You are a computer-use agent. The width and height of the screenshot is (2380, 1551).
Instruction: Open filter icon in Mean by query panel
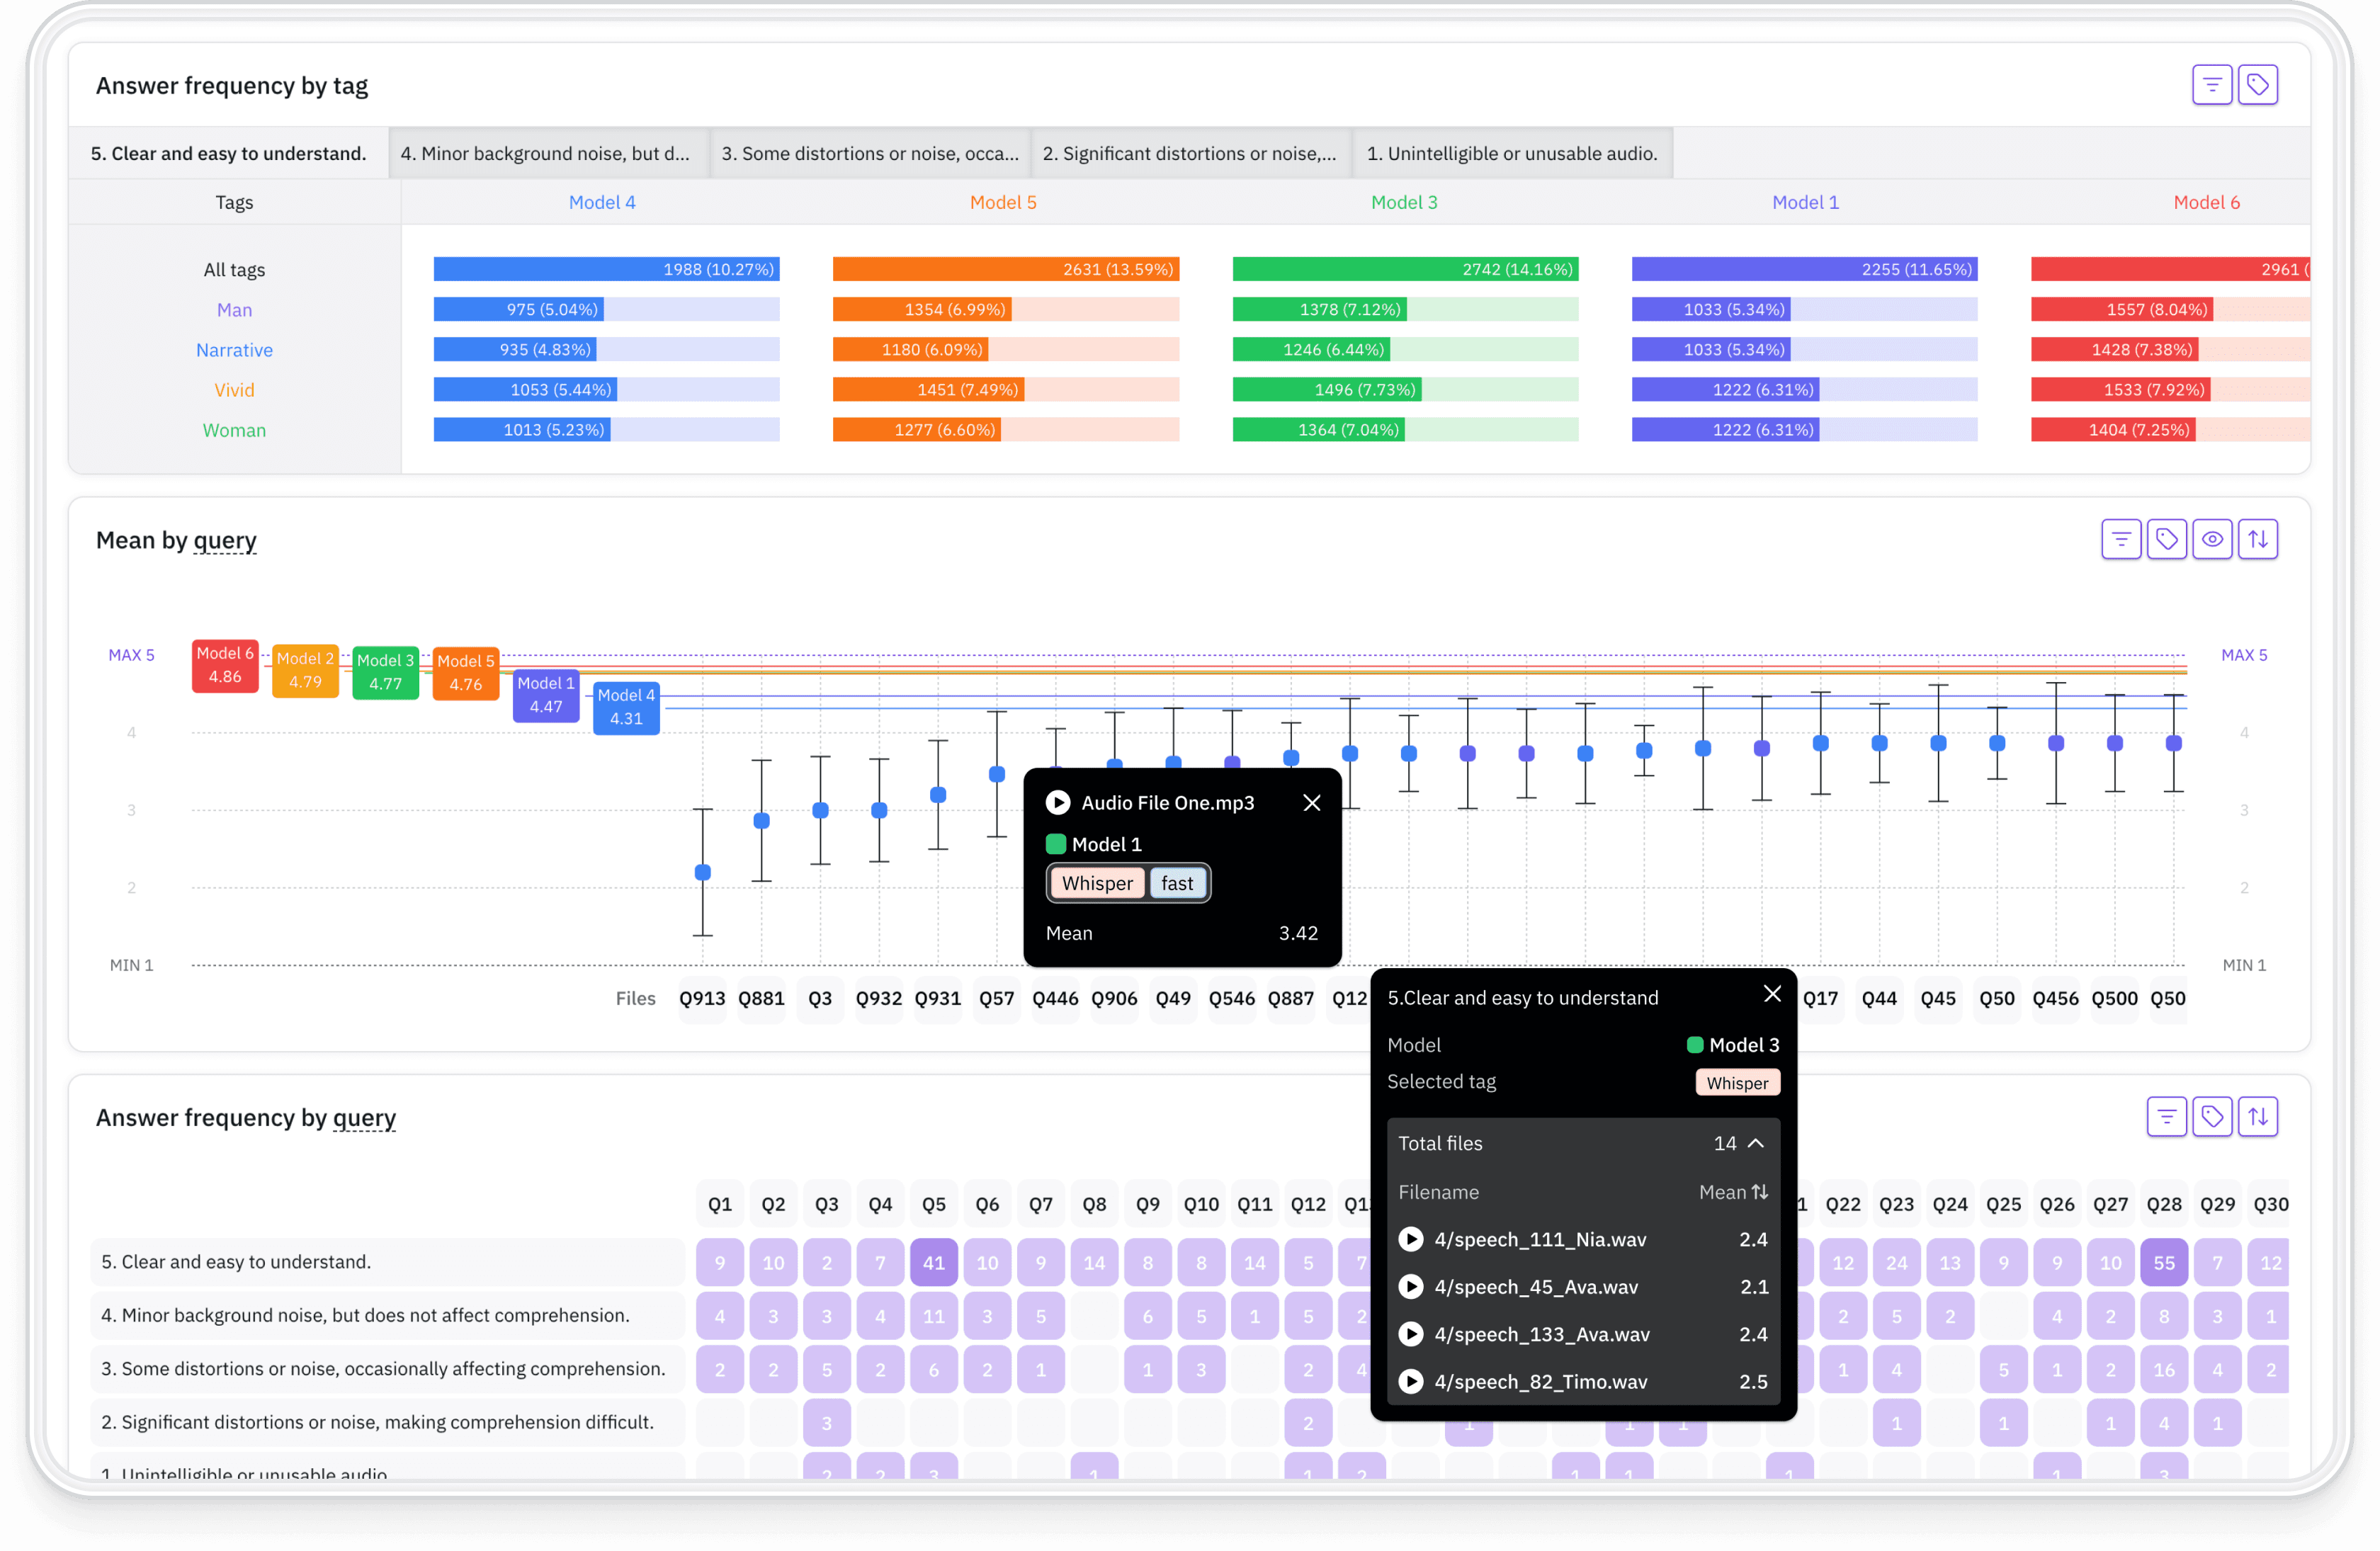point(2120,539)
